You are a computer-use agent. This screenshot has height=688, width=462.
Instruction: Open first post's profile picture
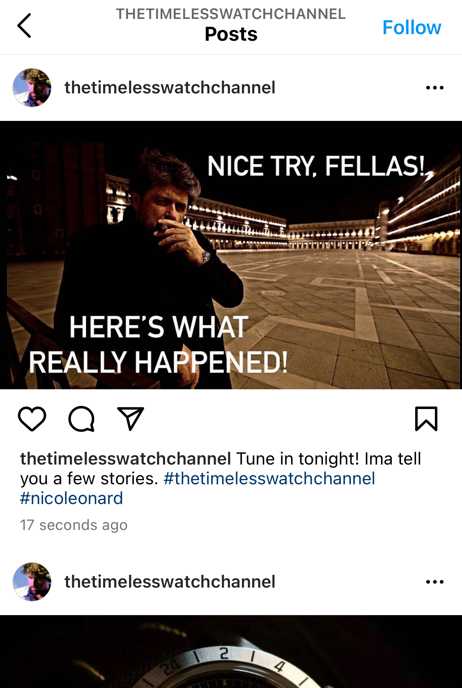tap(32, 88)
